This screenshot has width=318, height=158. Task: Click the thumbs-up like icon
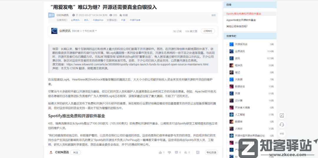point(160,152)
